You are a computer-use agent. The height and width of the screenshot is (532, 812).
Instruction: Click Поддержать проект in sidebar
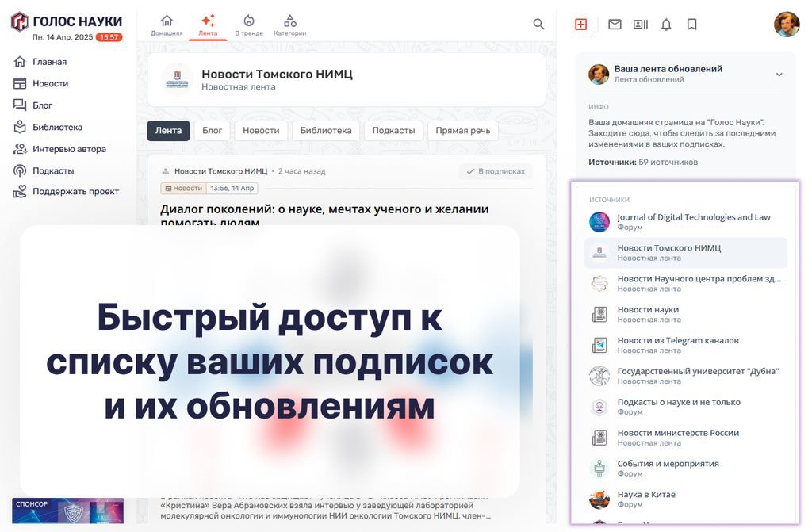coord(75,191)
